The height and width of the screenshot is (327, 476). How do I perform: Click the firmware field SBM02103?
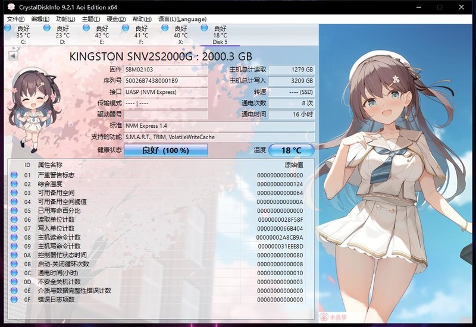point(165,70)
